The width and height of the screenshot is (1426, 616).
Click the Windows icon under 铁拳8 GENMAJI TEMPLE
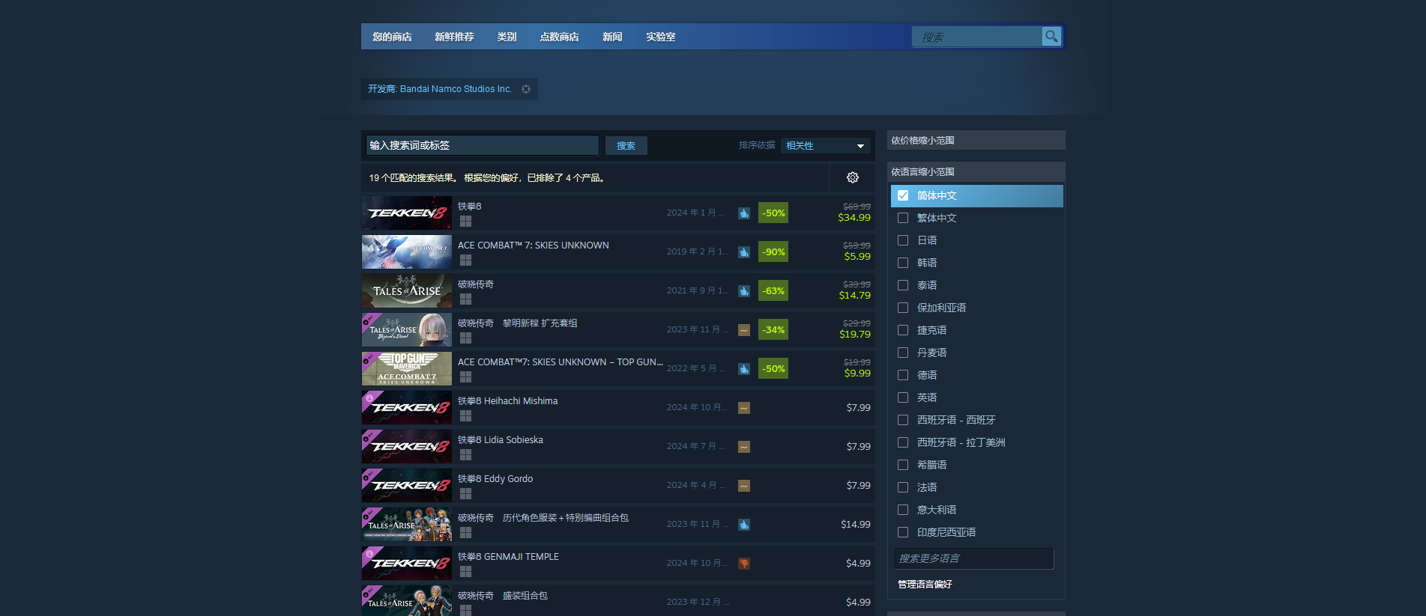pos(465,572)
